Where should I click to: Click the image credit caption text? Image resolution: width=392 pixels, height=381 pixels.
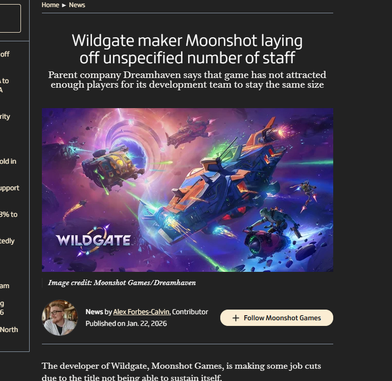pos(122,283)
